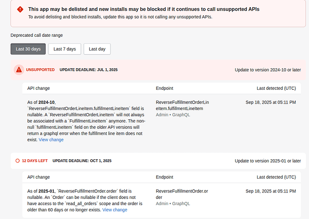Switch the date range to Last 7 days
This screenshot has width=309, height=219.
[x=64, y=49]
